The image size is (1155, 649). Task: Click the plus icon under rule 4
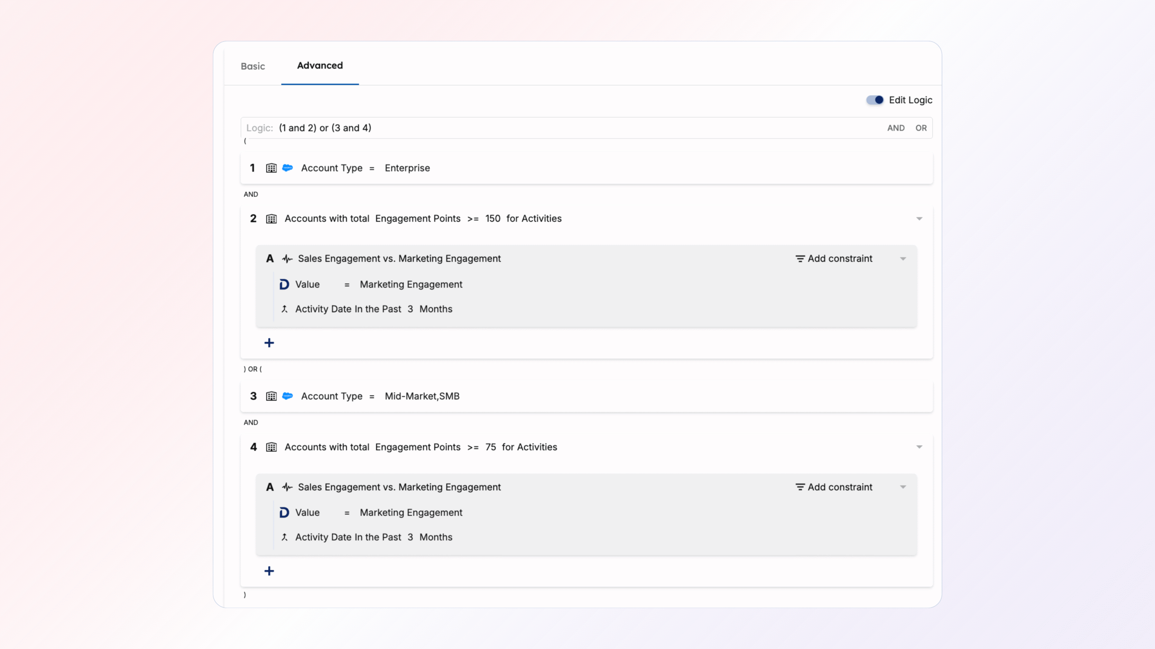coord(269,571)
